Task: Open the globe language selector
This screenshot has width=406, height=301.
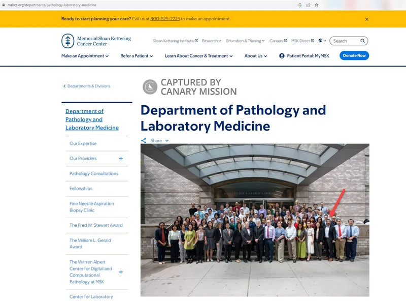Action: [x=322, y=41]
